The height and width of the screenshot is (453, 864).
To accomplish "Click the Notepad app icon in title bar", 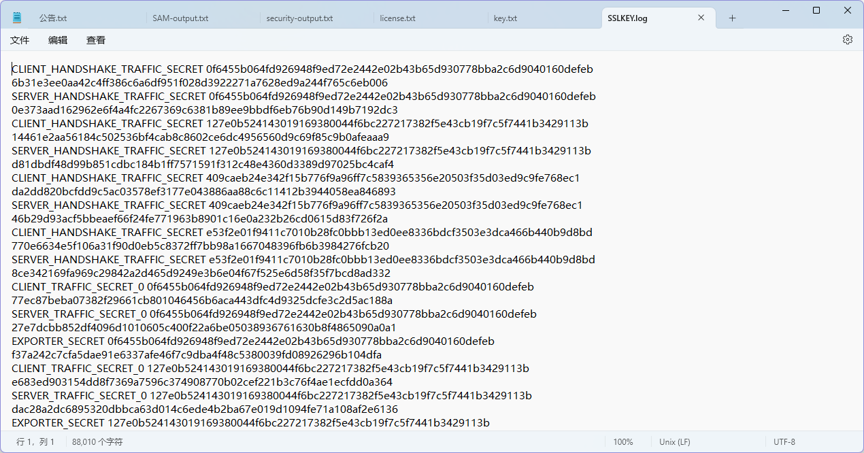I will click(x=17, y=18).
